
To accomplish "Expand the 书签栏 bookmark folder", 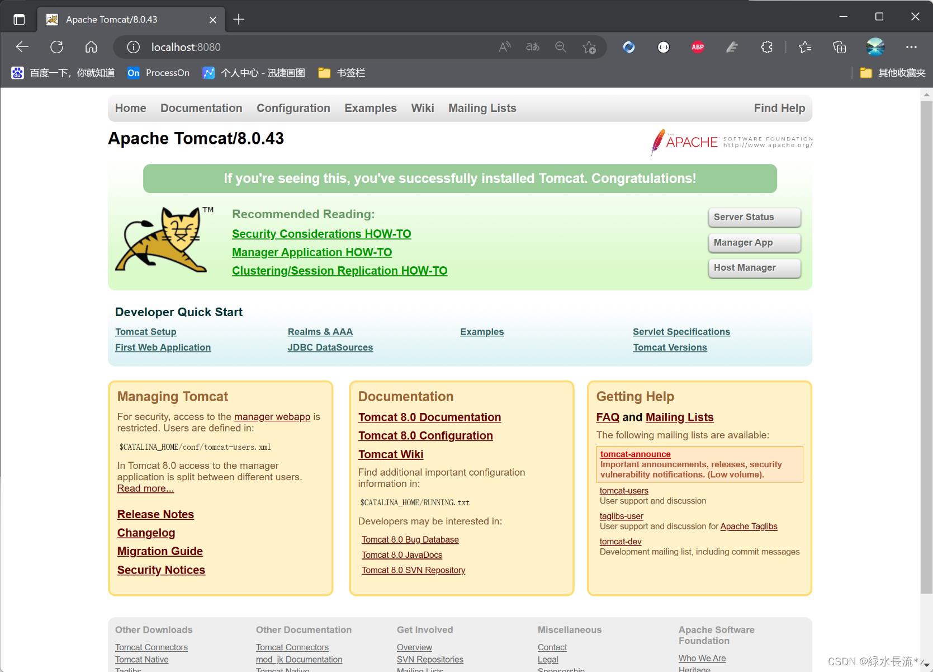I will coord(342,73).
